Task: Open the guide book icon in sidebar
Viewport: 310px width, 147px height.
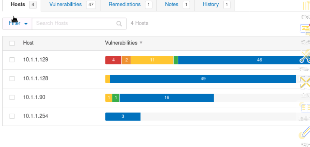Action: pos(305,107)
